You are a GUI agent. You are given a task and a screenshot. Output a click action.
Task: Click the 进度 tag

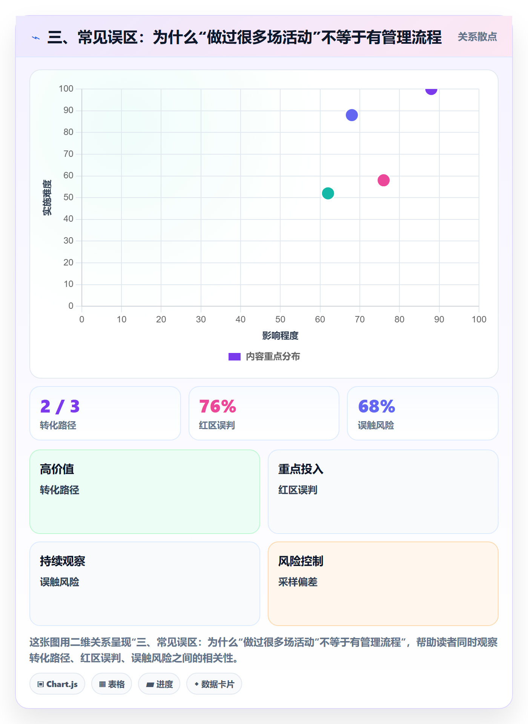pyautogui.click(x=159, y=684)
